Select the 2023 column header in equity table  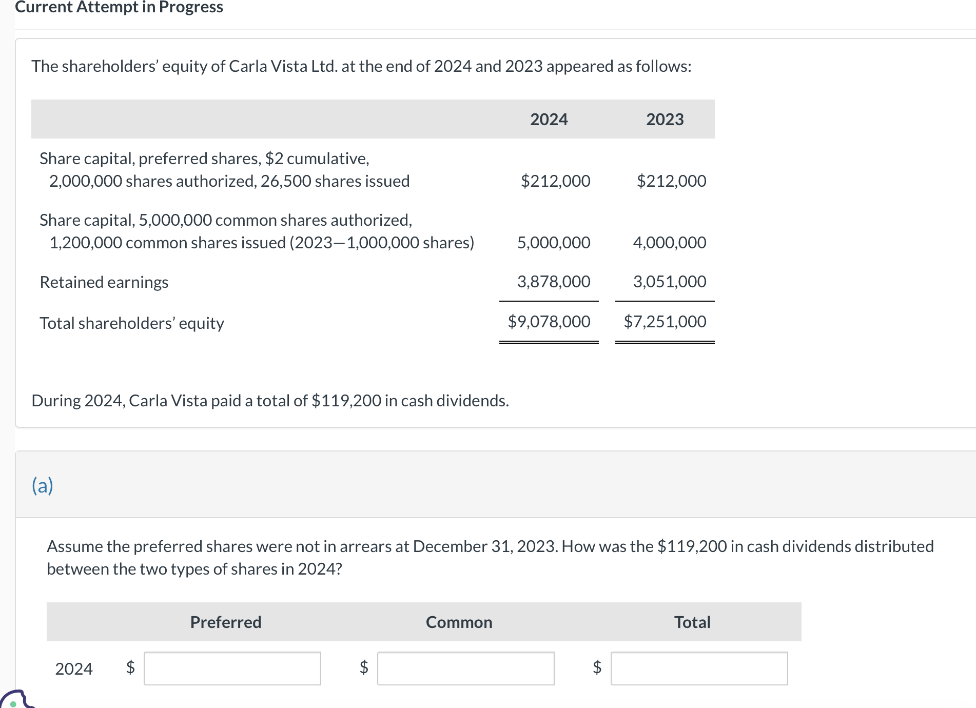[x=665, y=119]
